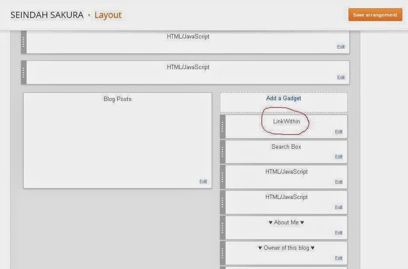Click the Save arrangement button
Image resolution: width=408 pixels, height=269 pixels.
pyautogui.click(x=375, y=14)
